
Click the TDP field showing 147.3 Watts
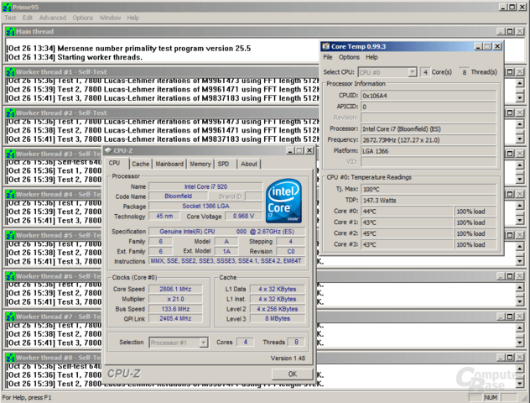click(429, 201)
